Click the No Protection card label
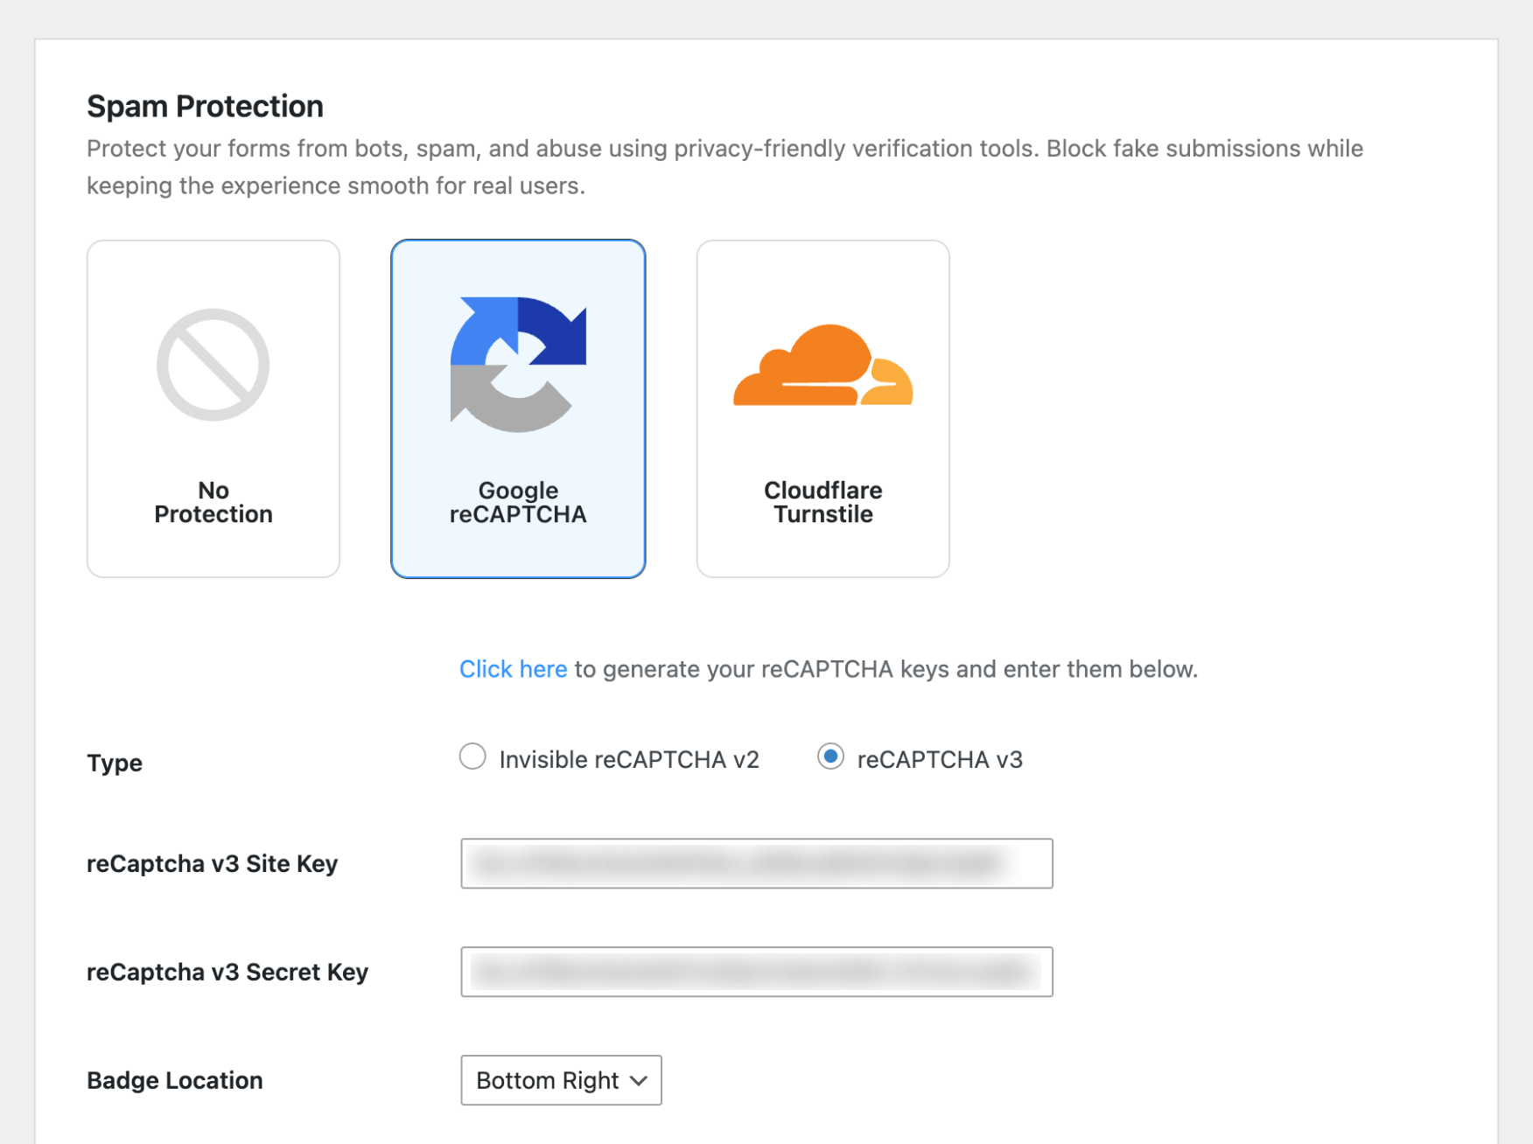 tap(213, 502)
